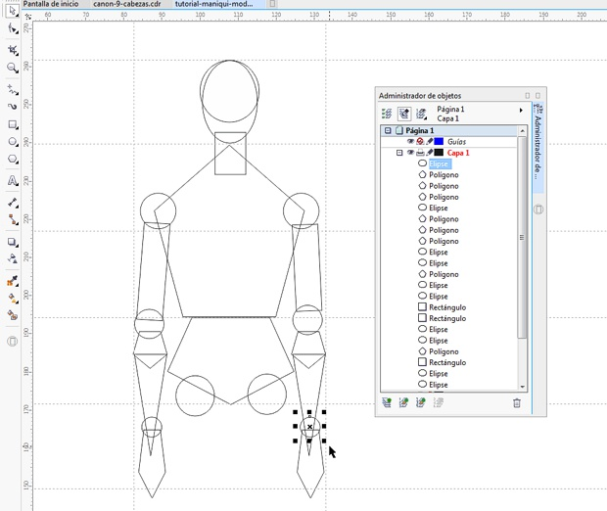Click the New Layer icon at panel bottom
The width and height of the screenshot is (607, 511).
(387, 402)
